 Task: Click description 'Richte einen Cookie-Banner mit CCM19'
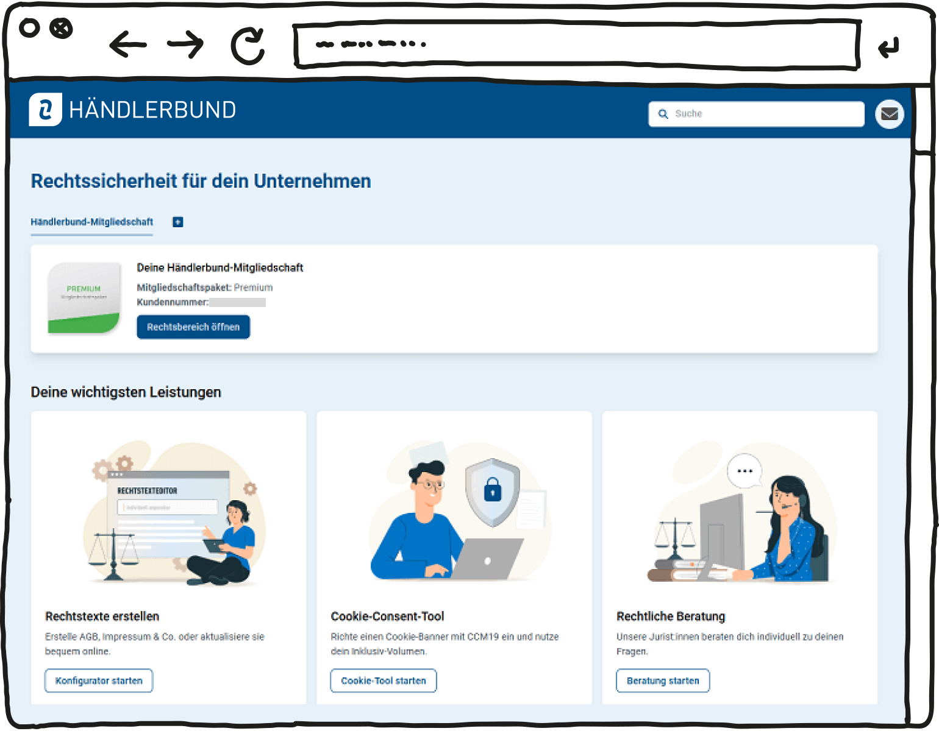[x=445, y=644]
